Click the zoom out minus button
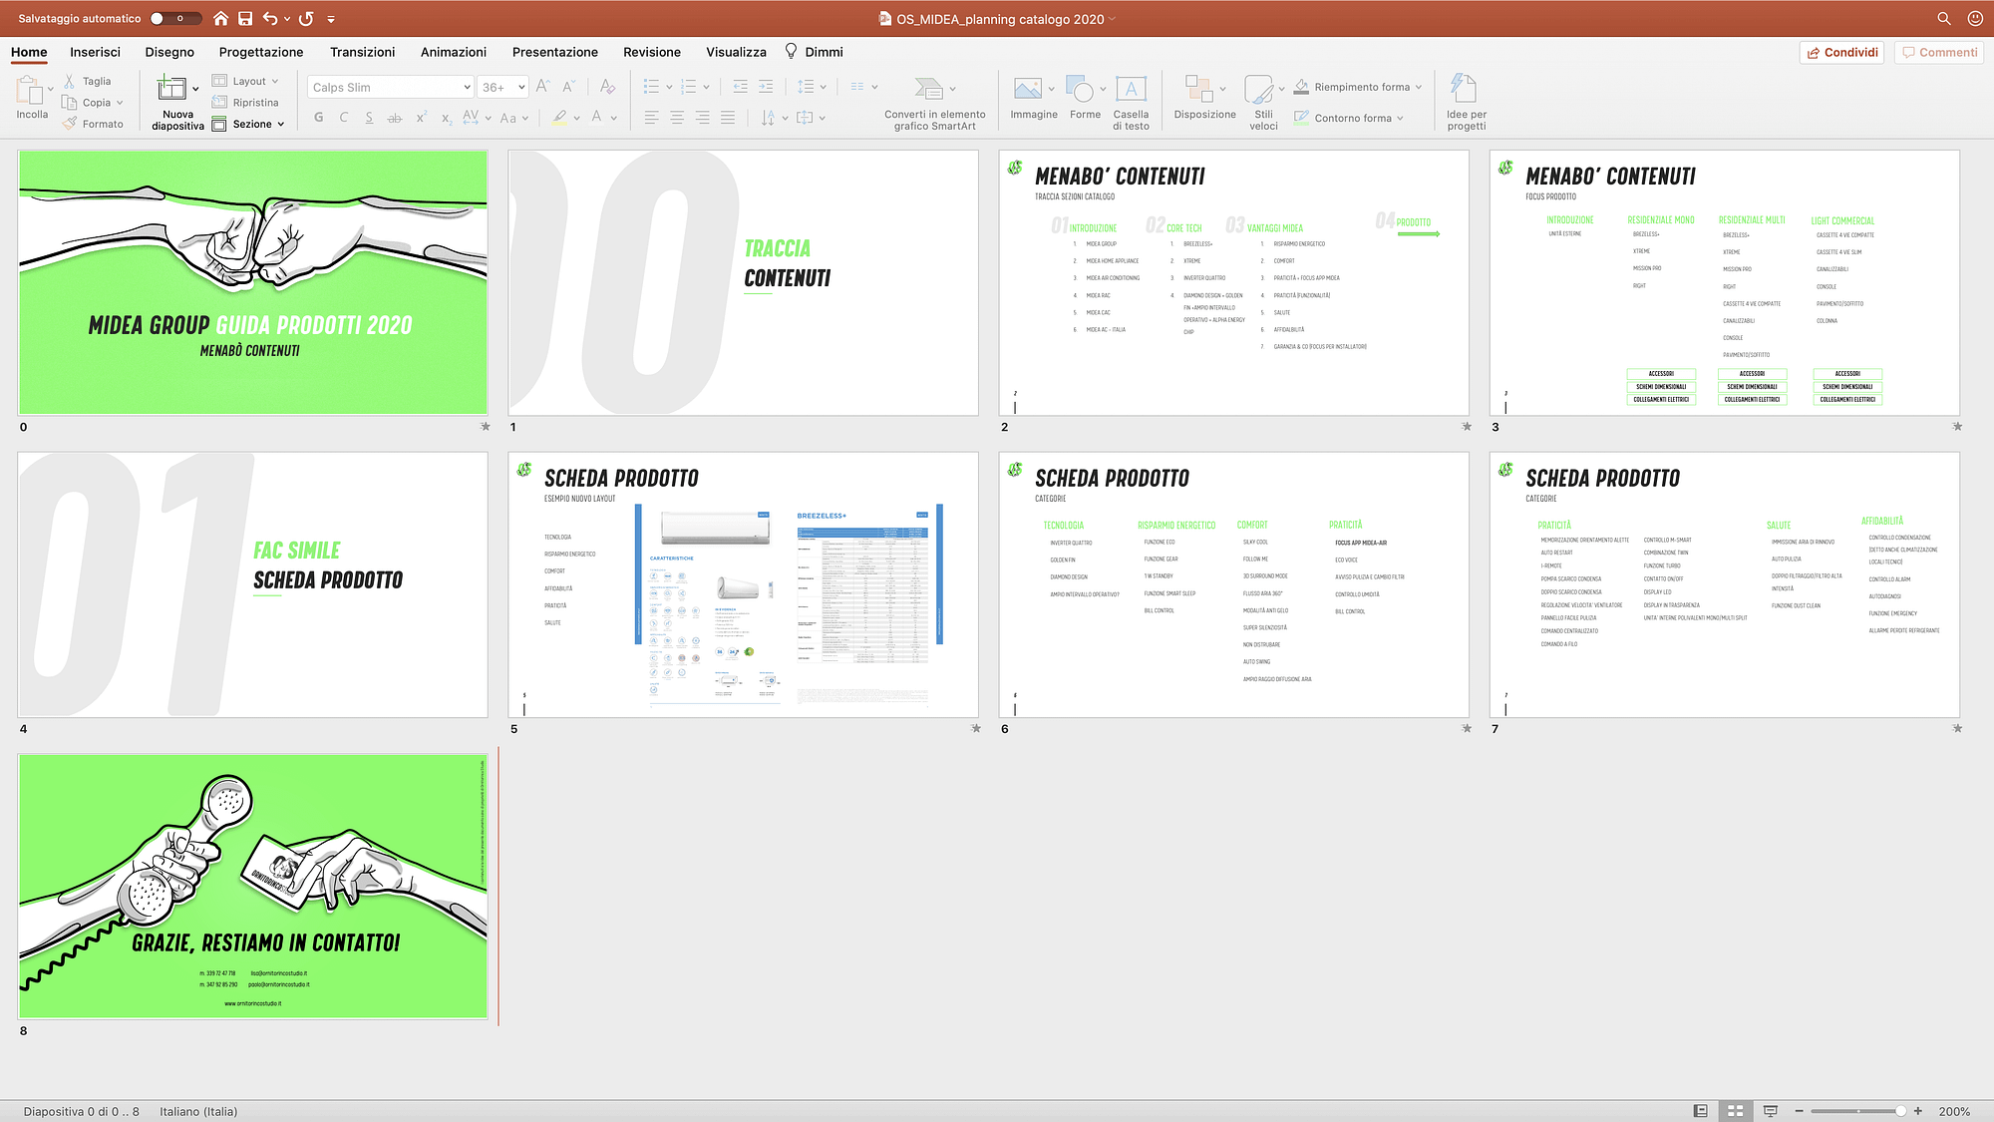 (x=1799, y=1110)
